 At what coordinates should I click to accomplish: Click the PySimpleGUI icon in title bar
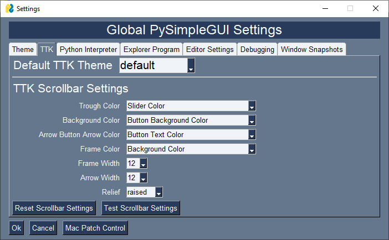9,9
